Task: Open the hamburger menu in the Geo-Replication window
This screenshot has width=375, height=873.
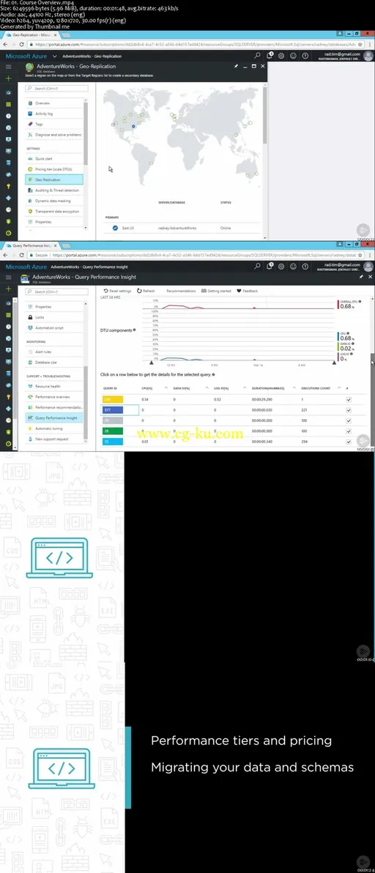Action: pyautogui.click(x=8, y=67)
